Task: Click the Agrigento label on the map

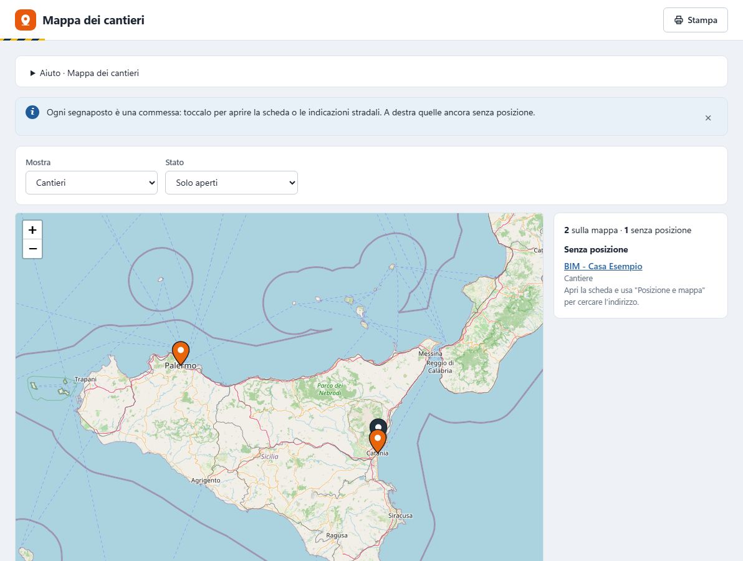Action: 206,481
